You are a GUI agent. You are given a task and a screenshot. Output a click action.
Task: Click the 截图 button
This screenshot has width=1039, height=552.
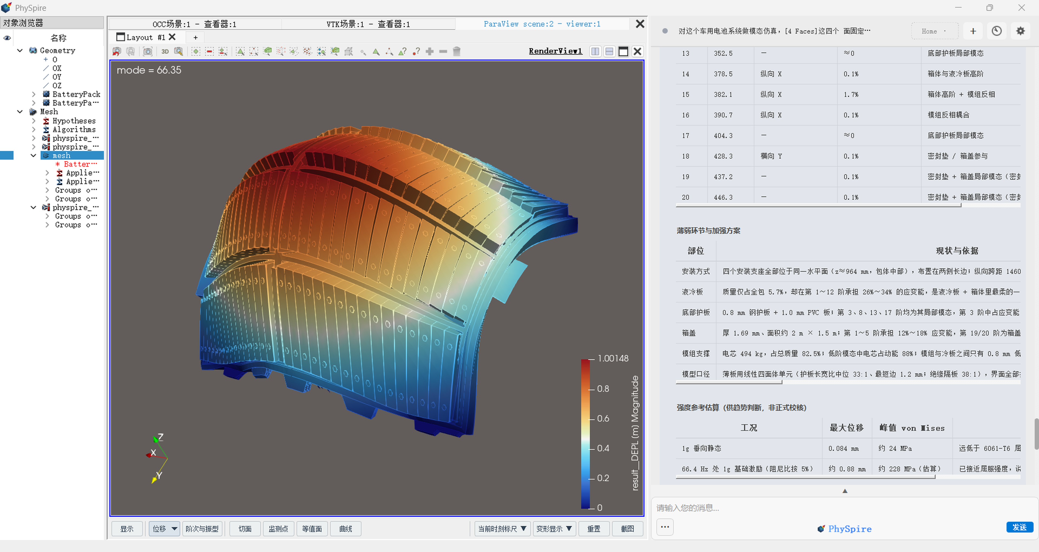pos(627,529)
